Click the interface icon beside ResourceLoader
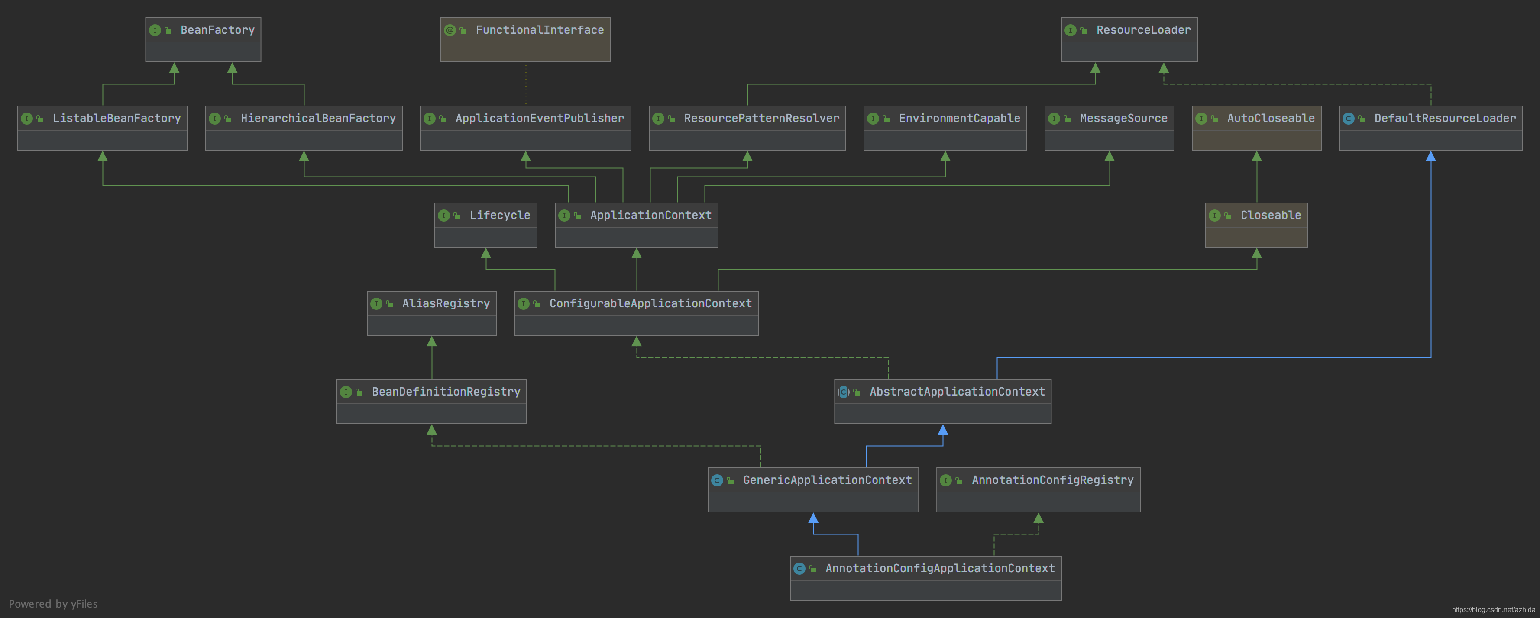 pyautogui.click(x=1071, y=30)
